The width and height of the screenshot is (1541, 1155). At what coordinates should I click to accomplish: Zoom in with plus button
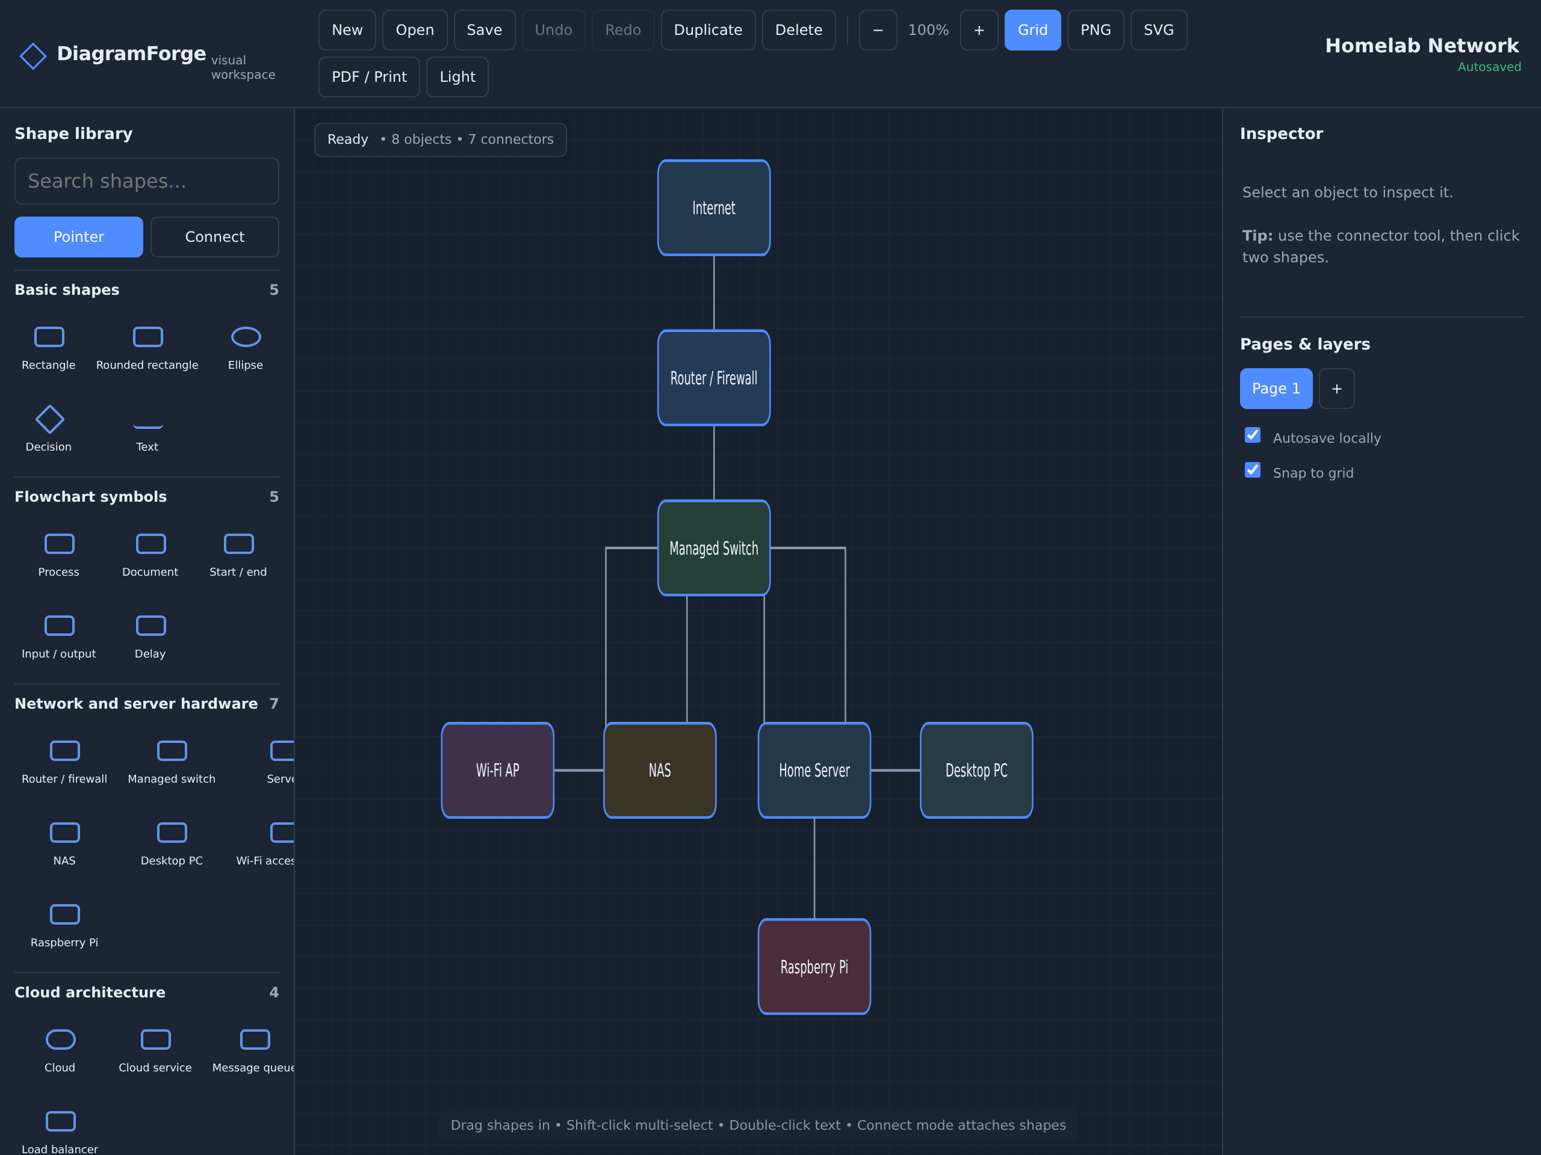[979, 30]
